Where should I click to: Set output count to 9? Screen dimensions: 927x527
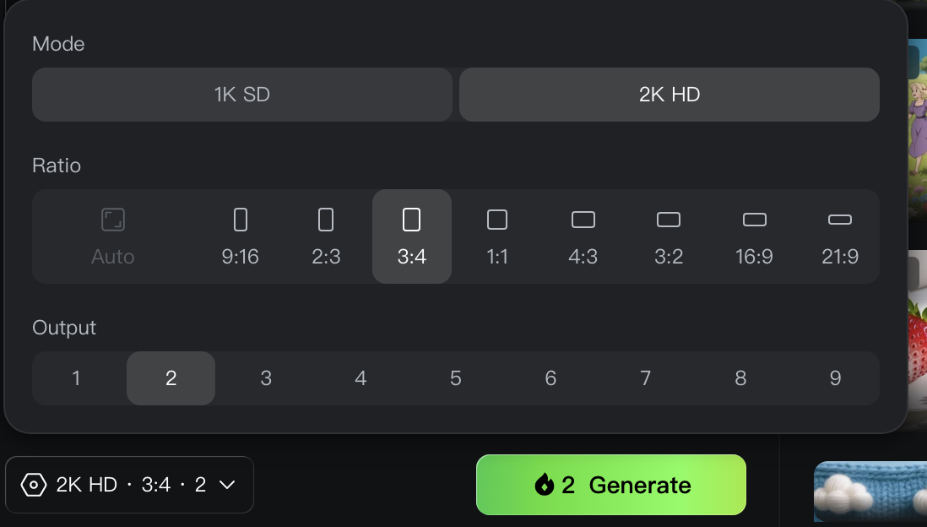[835, 378]
